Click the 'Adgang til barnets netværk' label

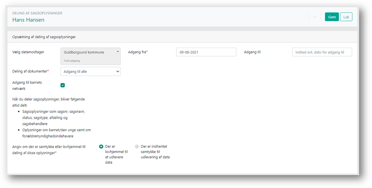click(27, 85)
